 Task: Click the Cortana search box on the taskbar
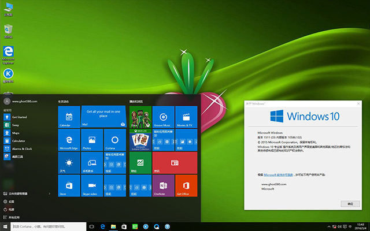coord(46,226)
